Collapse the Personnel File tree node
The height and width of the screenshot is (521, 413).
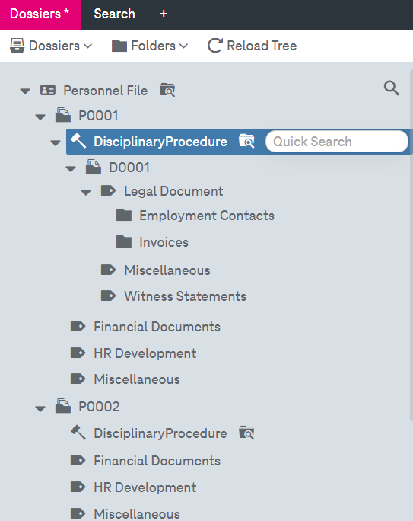click(x=25, y=91)
